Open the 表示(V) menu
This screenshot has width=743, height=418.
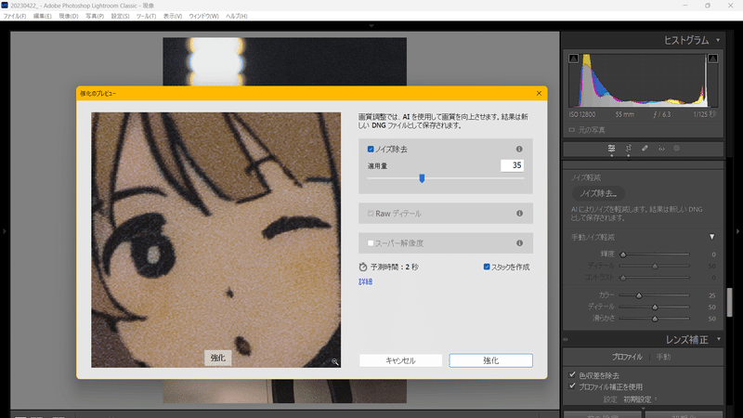coord(173,16)
